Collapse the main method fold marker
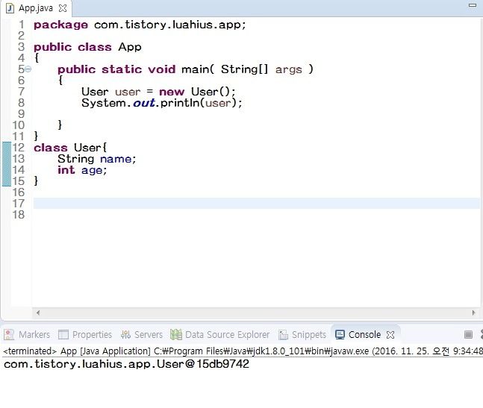 pos(28,69)
